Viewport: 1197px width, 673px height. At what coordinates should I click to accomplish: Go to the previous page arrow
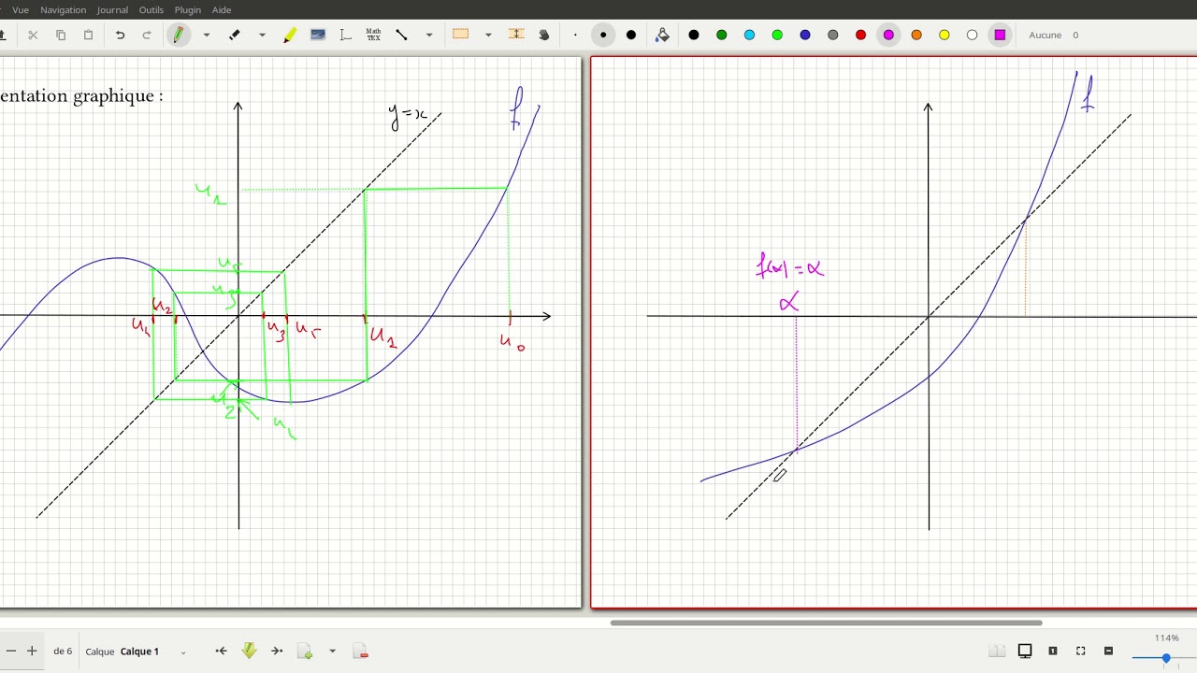tap(221, 652)
